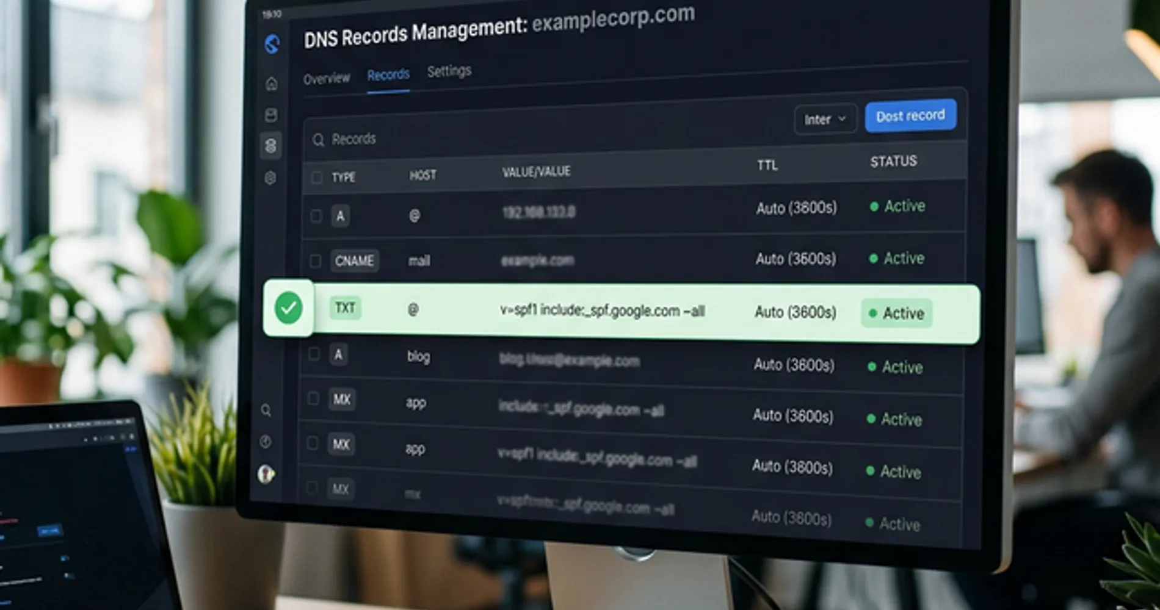The image size is (1160, 610).
Task: Click the green checkmark on the TXT row
Action: (288, 308)
